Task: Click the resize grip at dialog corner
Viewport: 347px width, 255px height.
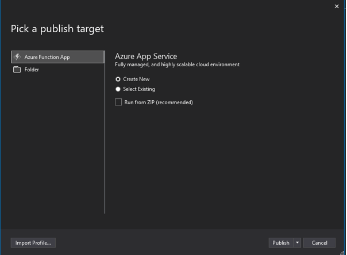Action: (x=342, y=252)
